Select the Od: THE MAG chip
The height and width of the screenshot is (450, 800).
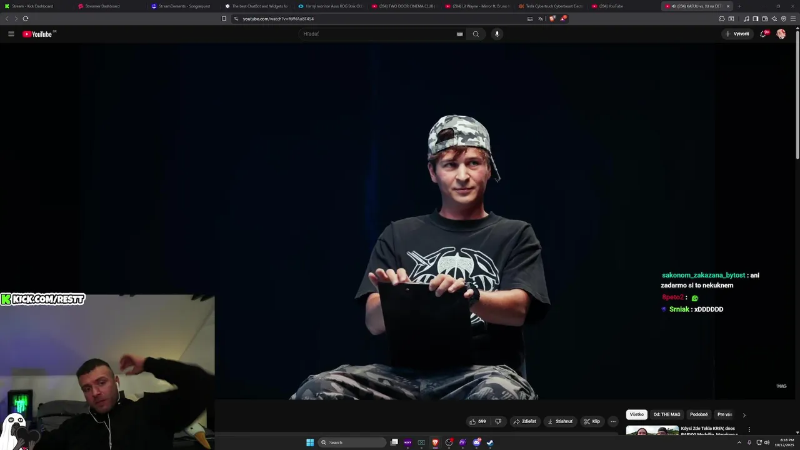click(x=667, y=414)
